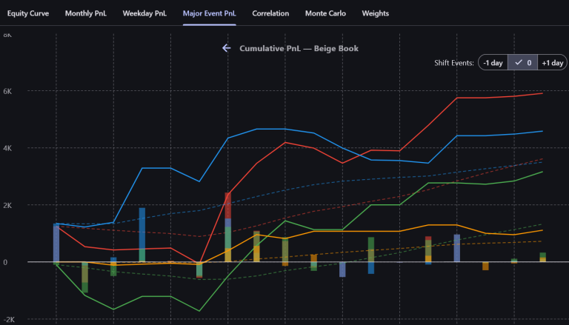This screenshot has width=569, height=325.
Task: Select the 0 shift events option
Action: tap(522, 62)
